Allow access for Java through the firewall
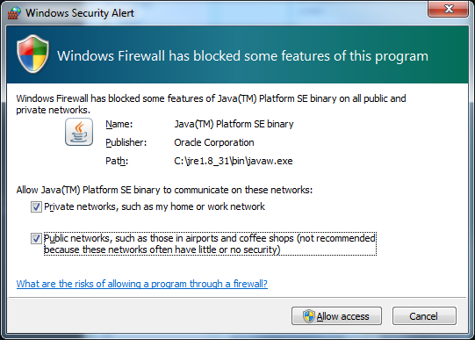This screenshot has width=475, height=340. tap(336, 316)
